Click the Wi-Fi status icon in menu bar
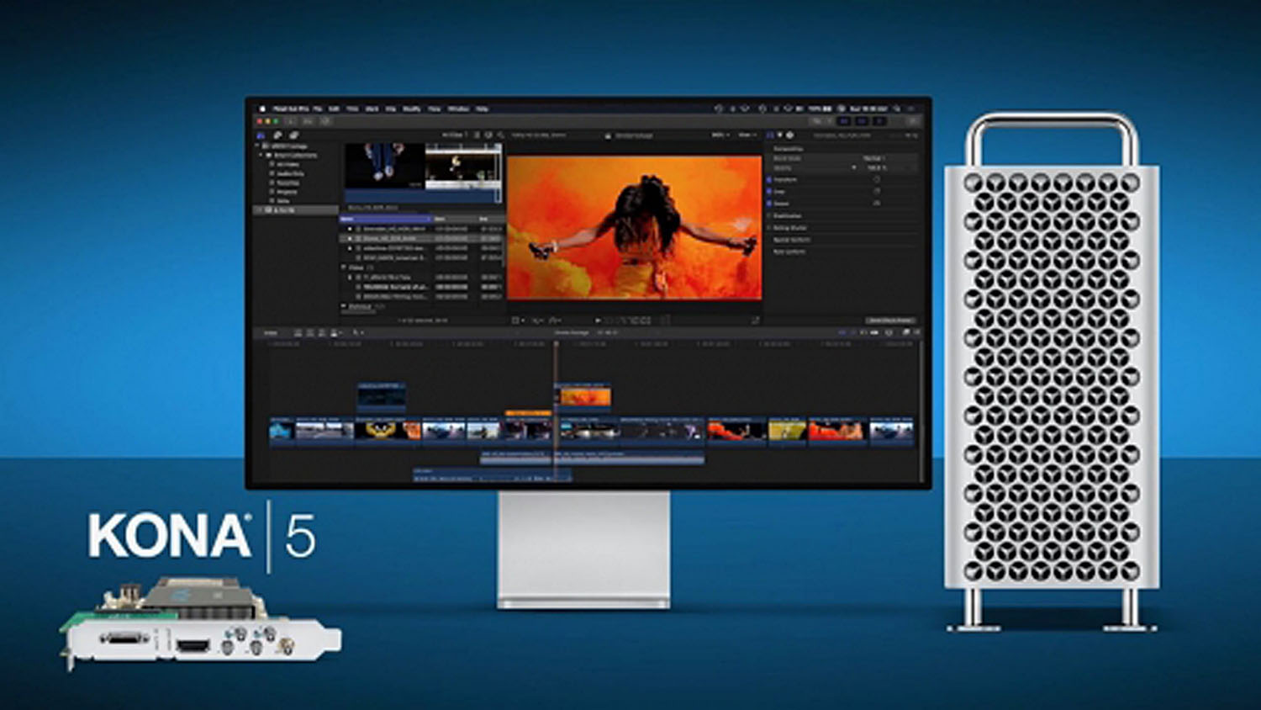 pyautogui.click(x=788, y=109)
